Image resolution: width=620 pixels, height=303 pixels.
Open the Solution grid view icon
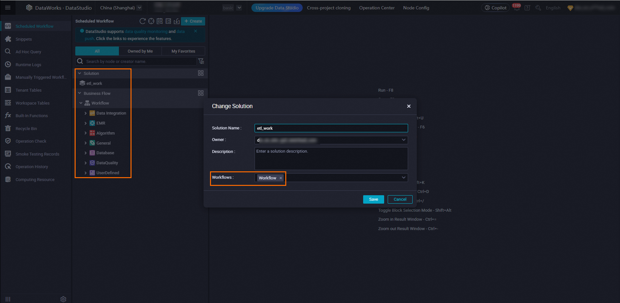(x=201, y=73)
